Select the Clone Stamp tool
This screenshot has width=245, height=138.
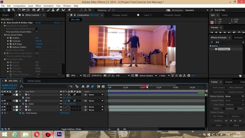[x=53, y=10]
